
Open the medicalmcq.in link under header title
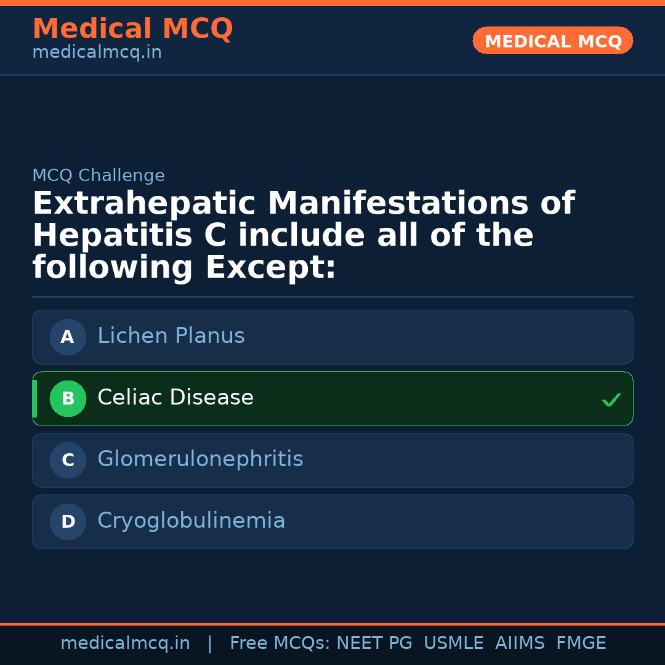(97, 52)
